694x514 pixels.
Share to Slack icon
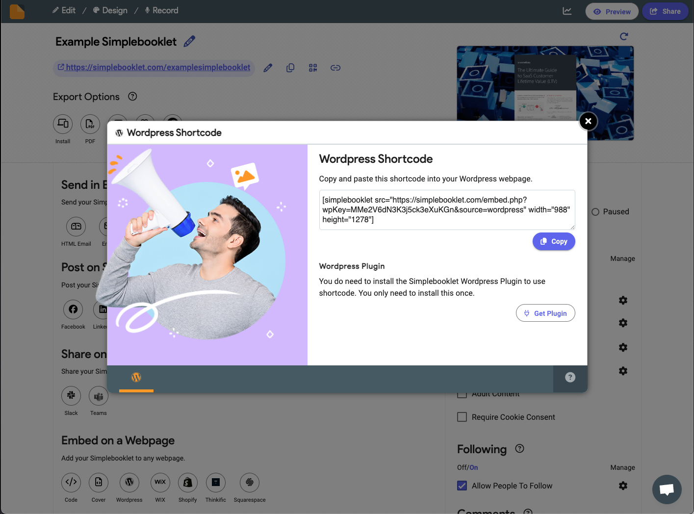coord(71,396)
